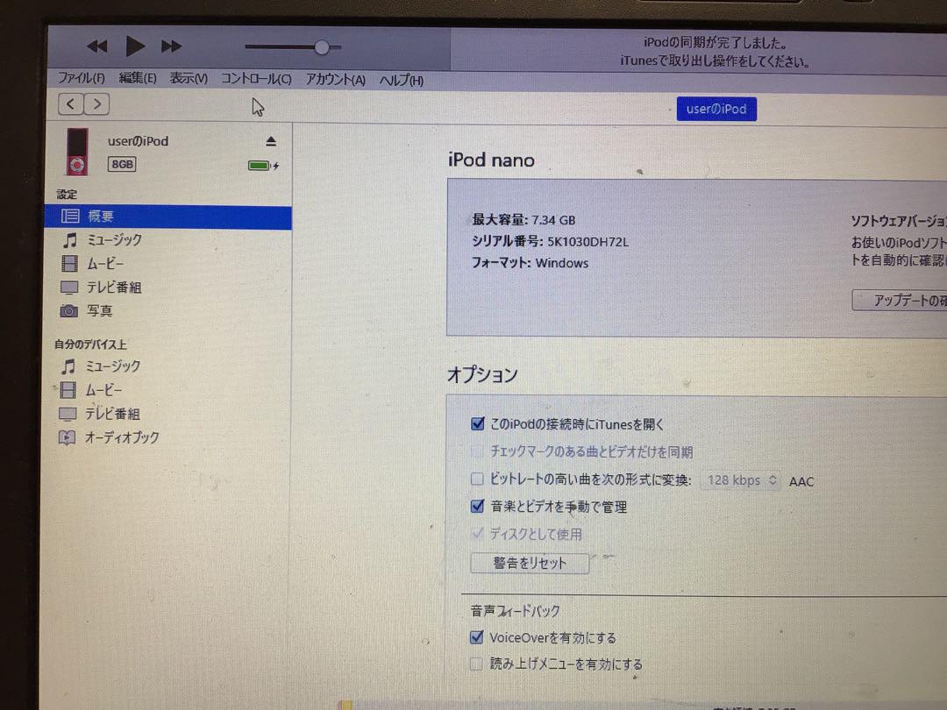
Task: Click the 最大容量 7.34 GB text
Action: coord(523,220)
